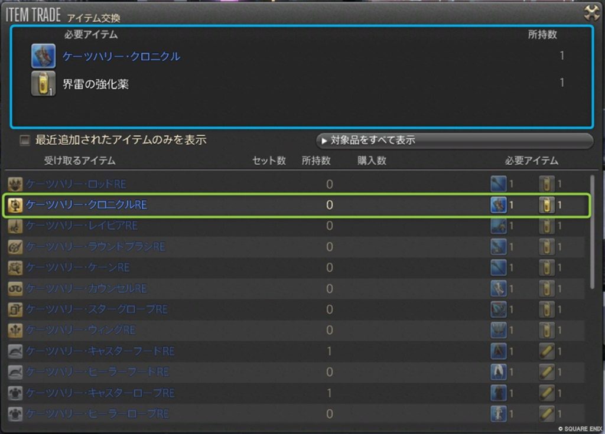This screenshot has width=605, height=434.
Task: Click the 界雷の強化薬 potion icon
Action: [43, 84]
